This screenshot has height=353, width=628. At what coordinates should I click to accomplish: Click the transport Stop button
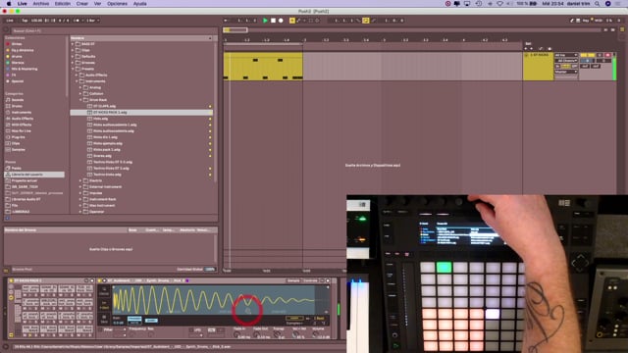[x=273, y=21]
